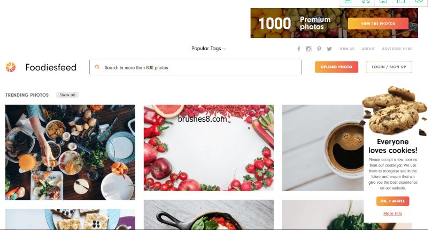Click the green expand arrows icon
Viewport: 432px width, 236px height.
(366, 2)
